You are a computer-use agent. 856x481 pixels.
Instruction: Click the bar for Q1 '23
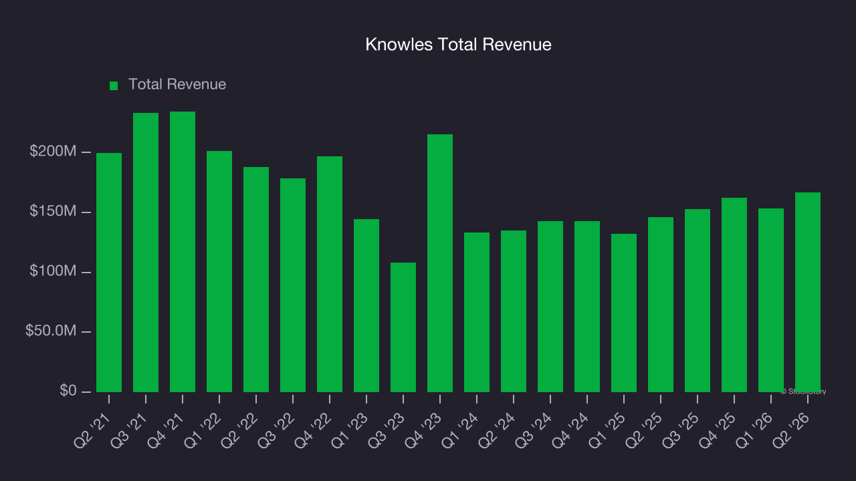point(366,305)
